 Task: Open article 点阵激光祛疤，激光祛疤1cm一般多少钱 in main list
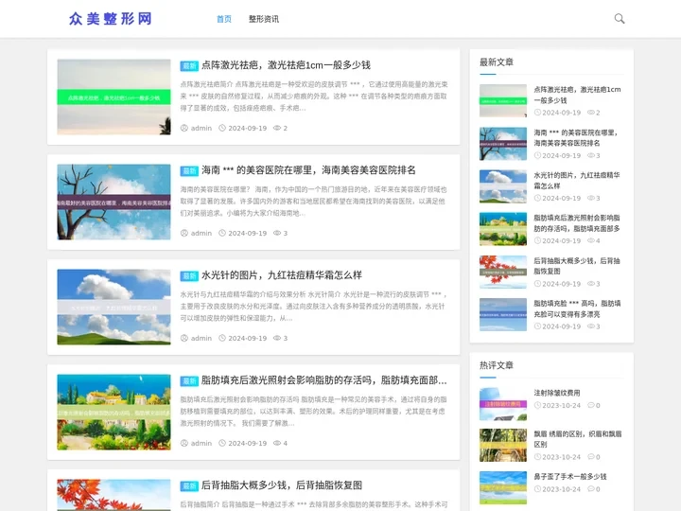(x=286, y=65)
